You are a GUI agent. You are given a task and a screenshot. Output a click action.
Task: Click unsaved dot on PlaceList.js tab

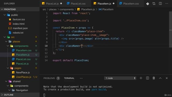[61, 4]
